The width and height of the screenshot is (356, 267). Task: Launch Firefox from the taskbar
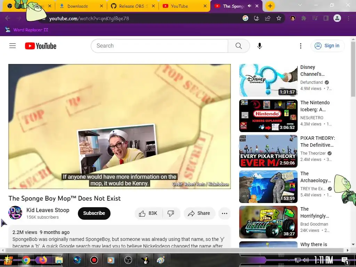(x=42, y=260)
